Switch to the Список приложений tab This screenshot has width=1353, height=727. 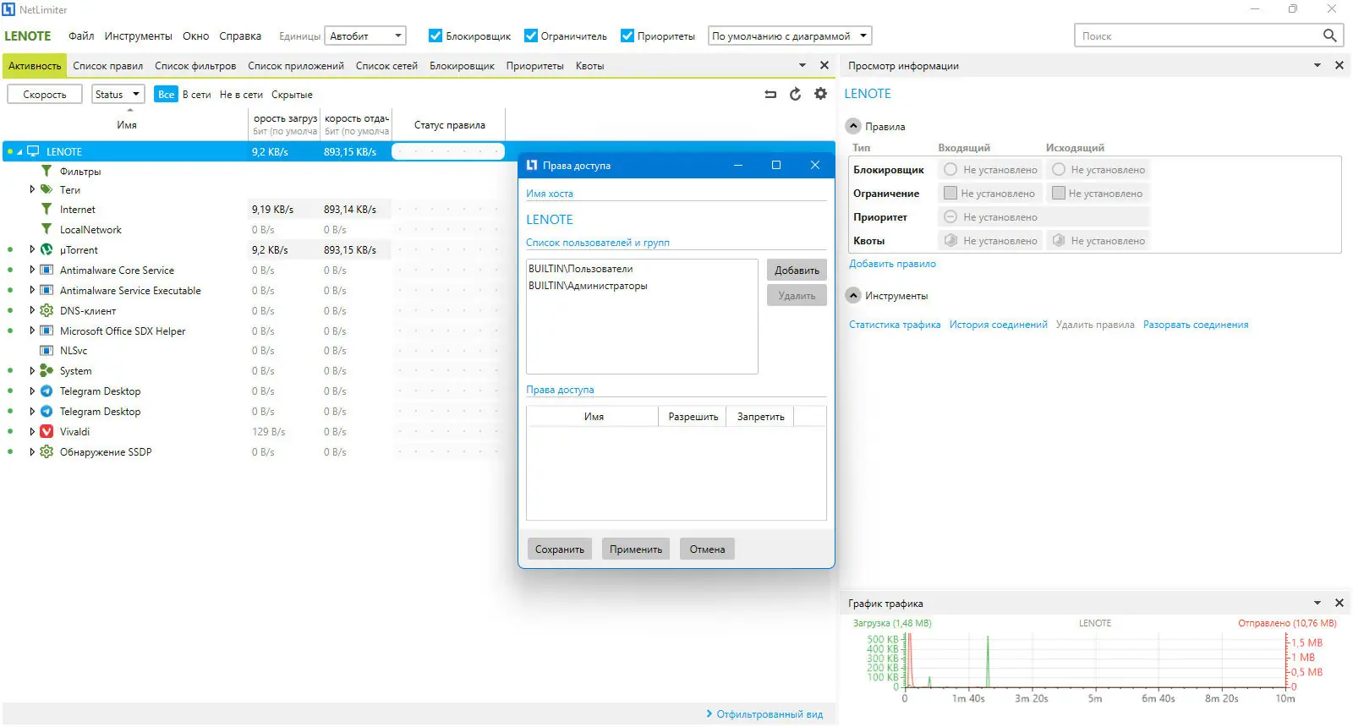(296, 65)
